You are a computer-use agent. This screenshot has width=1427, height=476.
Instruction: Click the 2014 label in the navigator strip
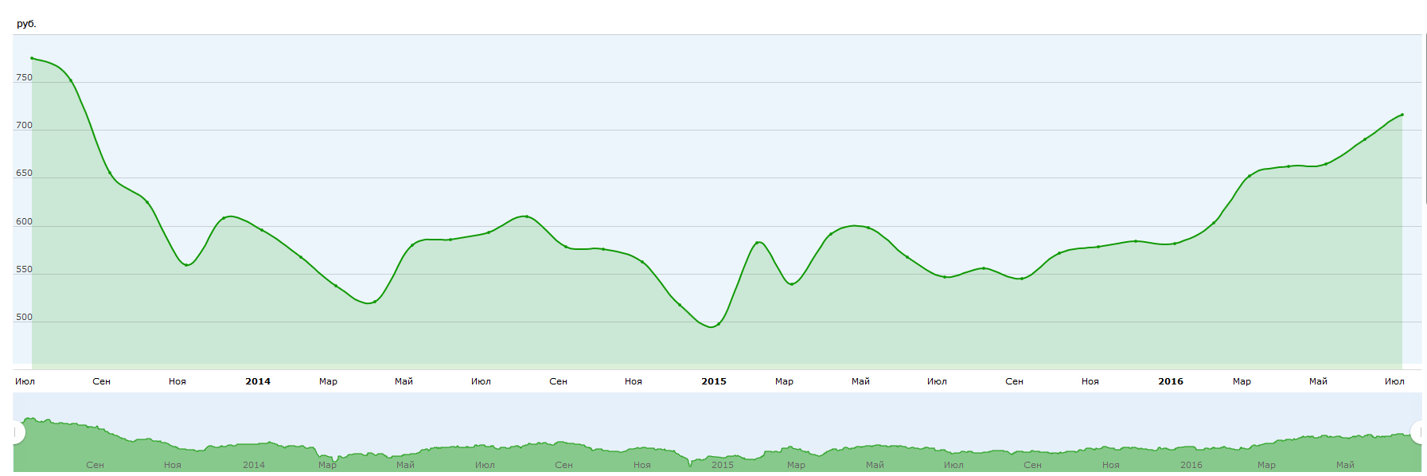tap(254, 465)
